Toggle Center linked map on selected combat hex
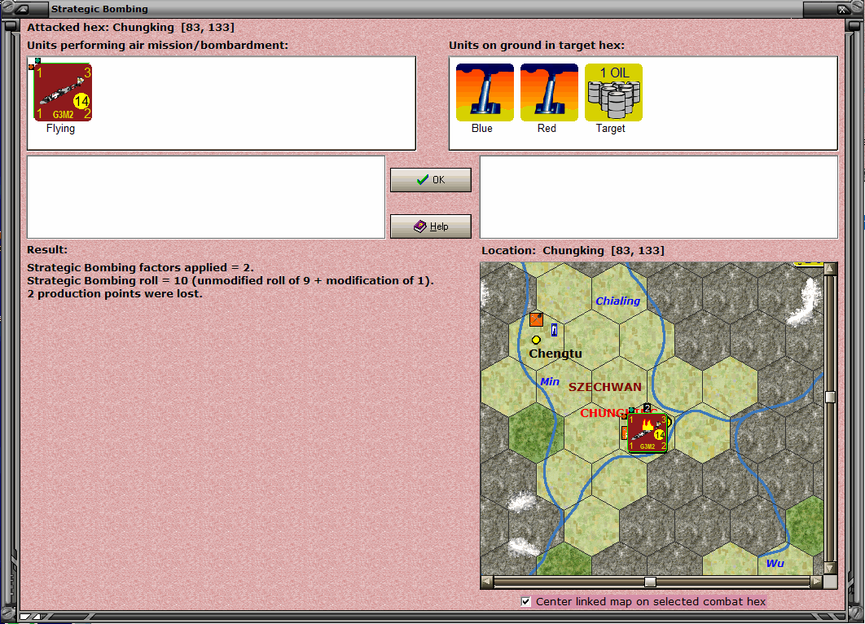The width and height of the screenshot is (865, 624). pos(525,601)
